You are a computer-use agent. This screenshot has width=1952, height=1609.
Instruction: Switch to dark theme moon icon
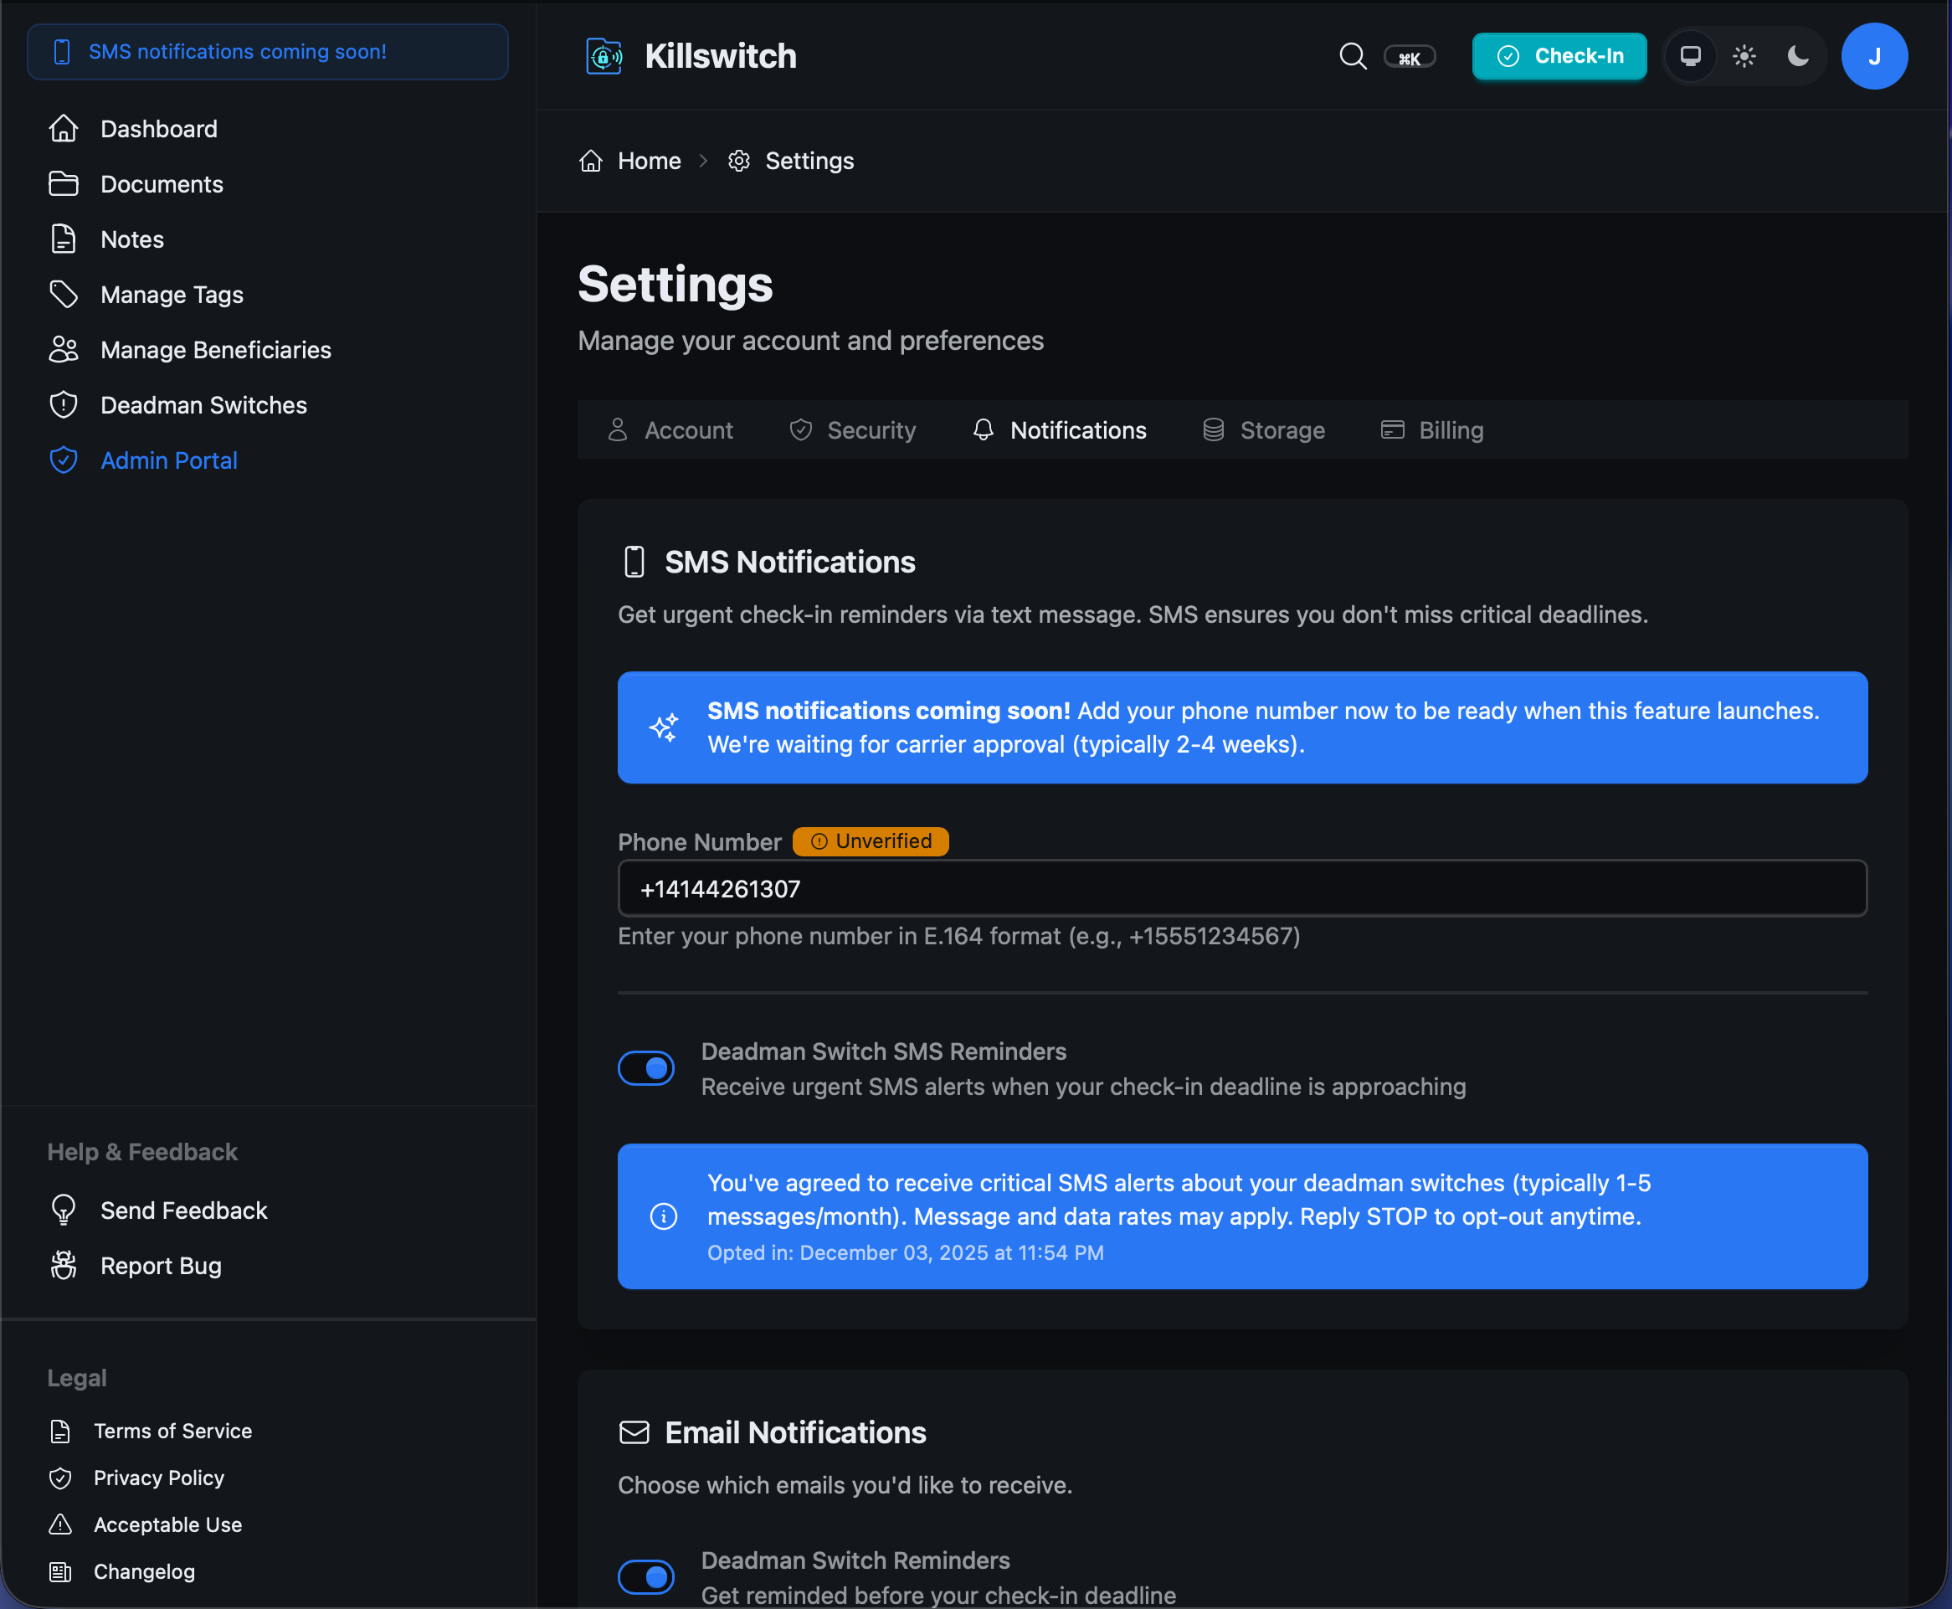pos(1798,55)
